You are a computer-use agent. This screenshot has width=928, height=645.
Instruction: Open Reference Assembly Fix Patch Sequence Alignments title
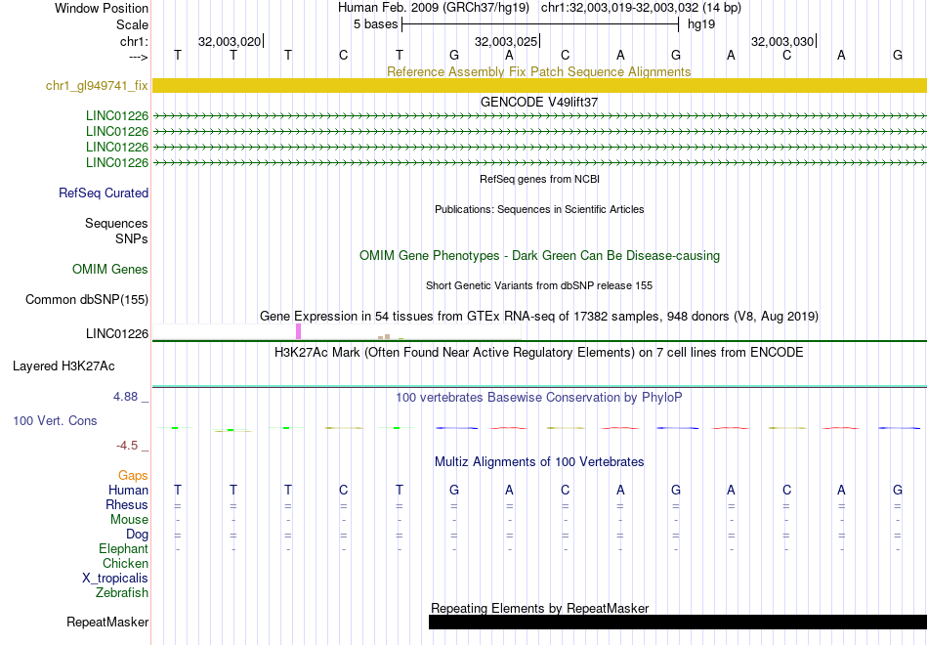click(538, 71)
